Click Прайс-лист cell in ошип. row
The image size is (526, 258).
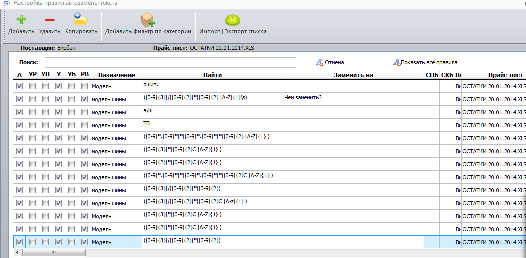coord(494,86)
